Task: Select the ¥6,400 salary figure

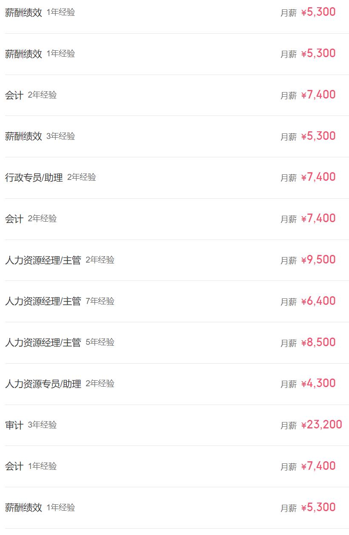Action: click(x=318, y=301)
